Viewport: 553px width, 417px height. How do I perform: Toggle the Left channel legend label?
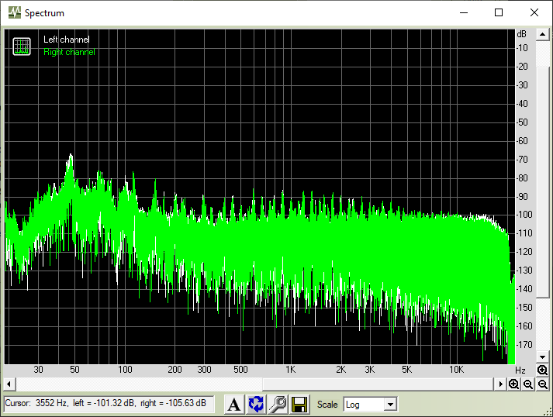click(66, 40)
